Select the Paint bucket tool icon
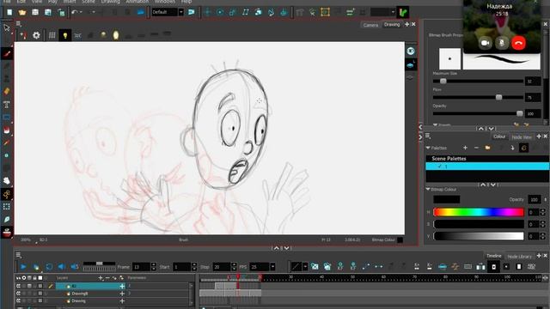Screen dimensions: 550x309 click(x=7, y=130)
